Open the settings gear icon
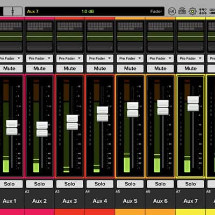The image size is (215, 215). point(192,11)
